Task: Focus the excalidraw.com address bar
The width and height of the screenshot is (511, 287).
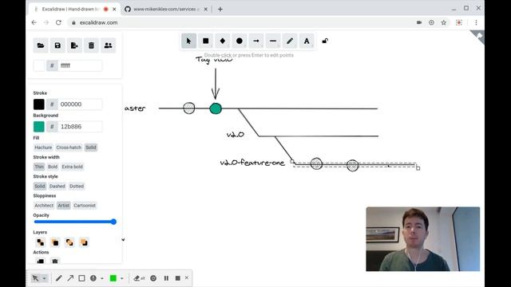Action: 241,22
